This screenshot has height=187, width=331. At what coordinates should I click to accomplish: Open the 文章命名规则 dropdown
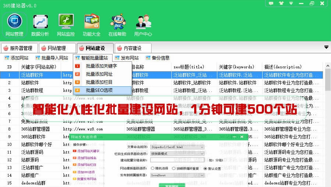click(177, 147)
